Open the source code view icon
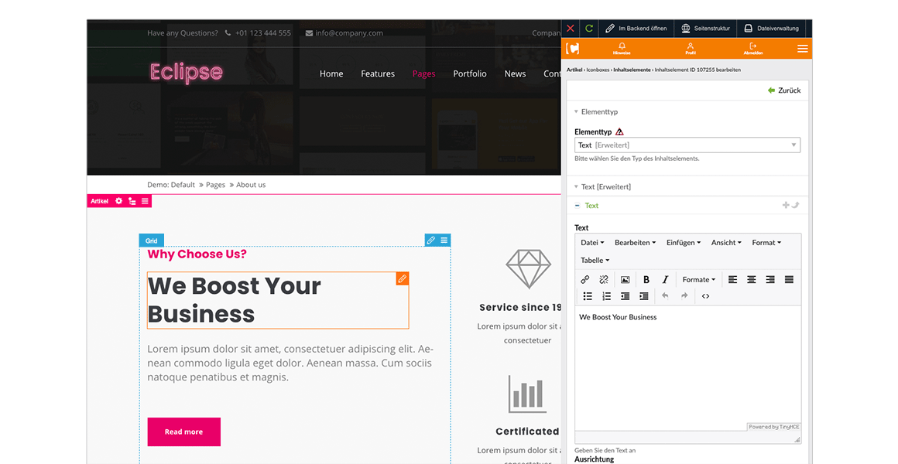Image resolution: width=898 pixels, height=464 pixels. pyautogui.click(x=705, y=296)
